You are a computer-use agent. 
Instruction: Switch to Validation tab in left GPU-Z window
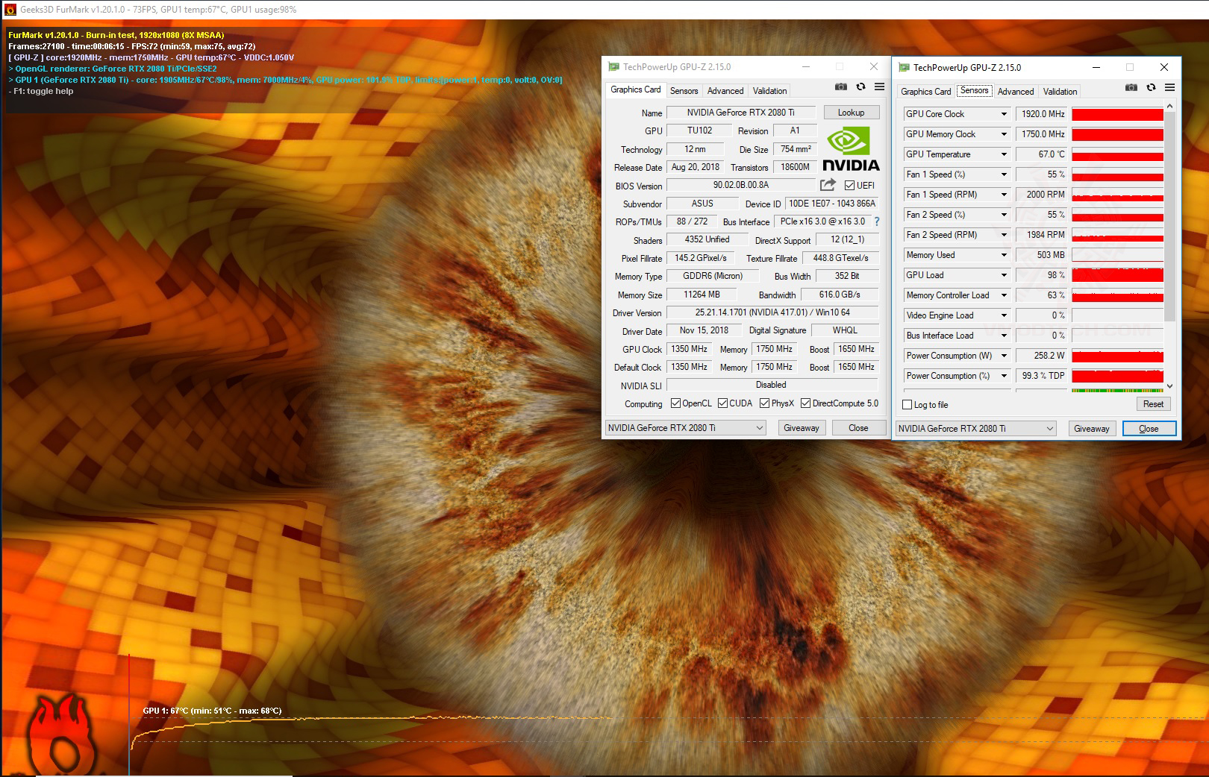769,91
